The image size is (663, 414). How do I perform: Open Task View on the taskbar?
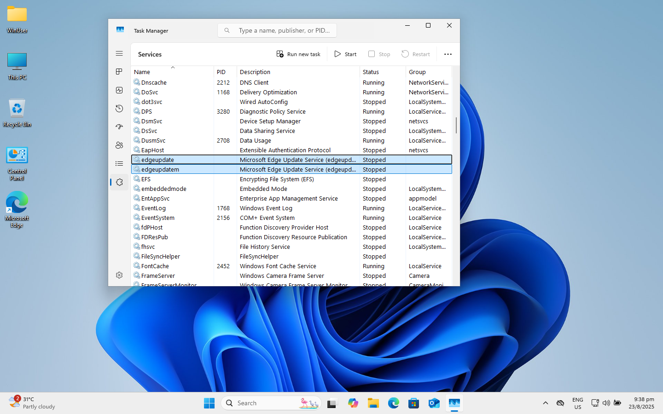(x=332, y=403)
